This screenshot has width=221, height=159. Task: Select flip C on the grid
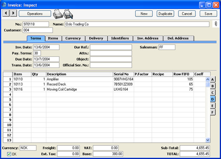(212, 93)
